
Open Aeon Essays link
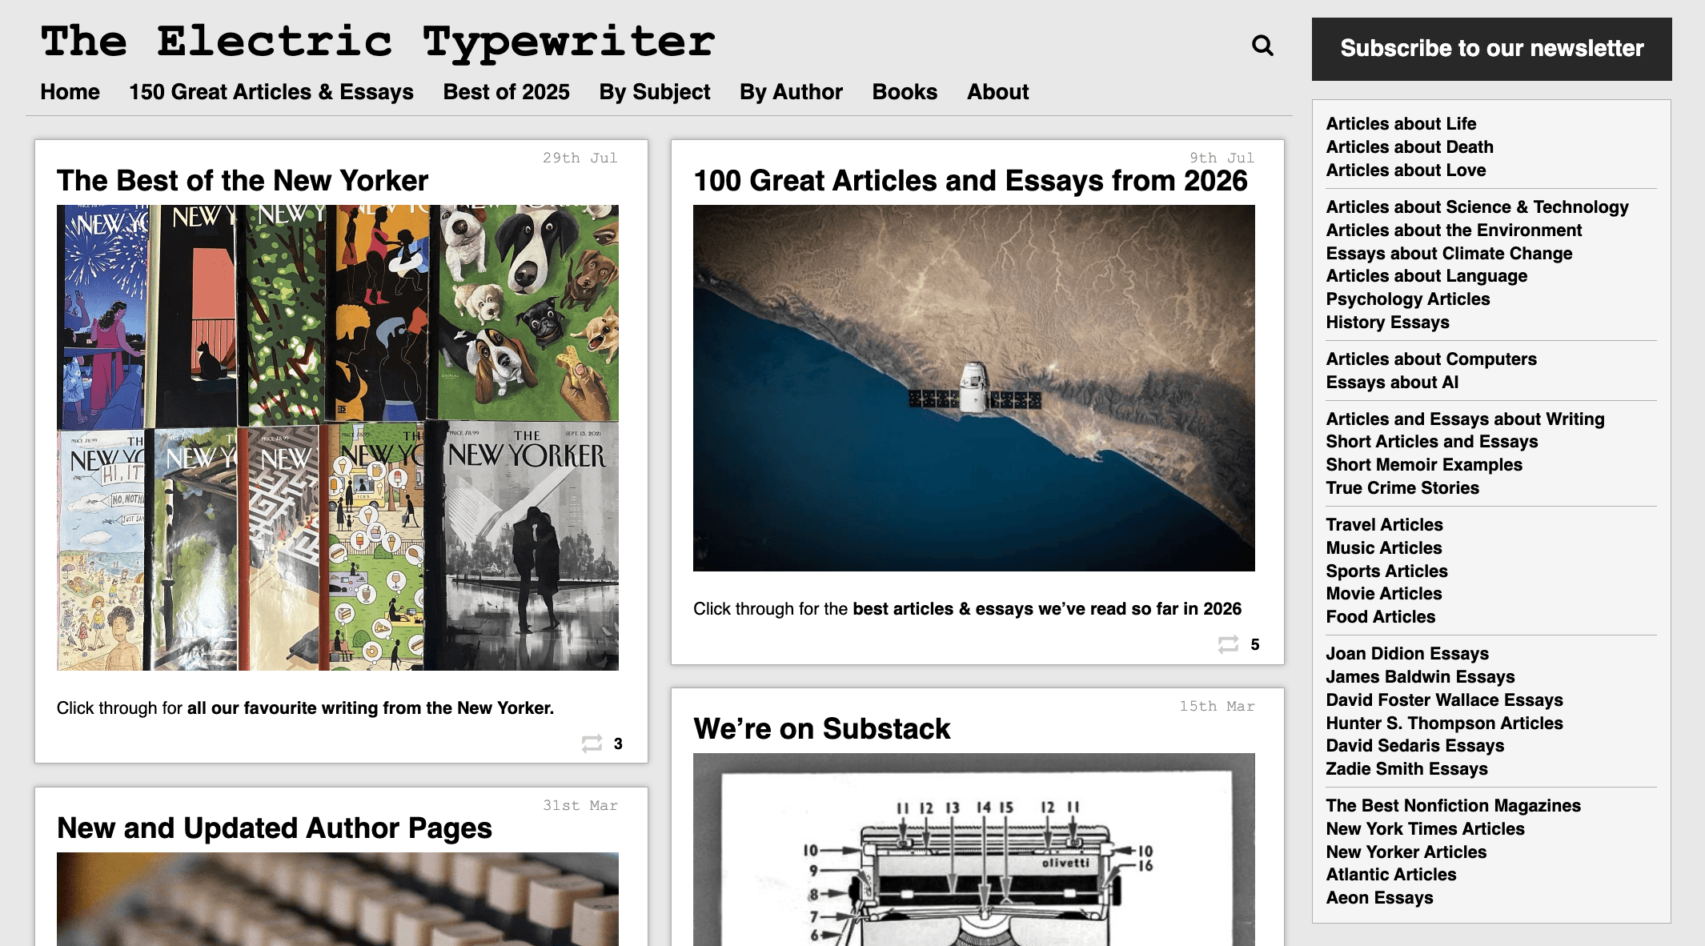[x=1379, y=898]
